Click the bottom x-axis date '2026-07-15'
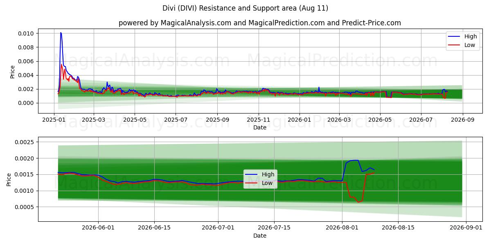 click(274, 228)
